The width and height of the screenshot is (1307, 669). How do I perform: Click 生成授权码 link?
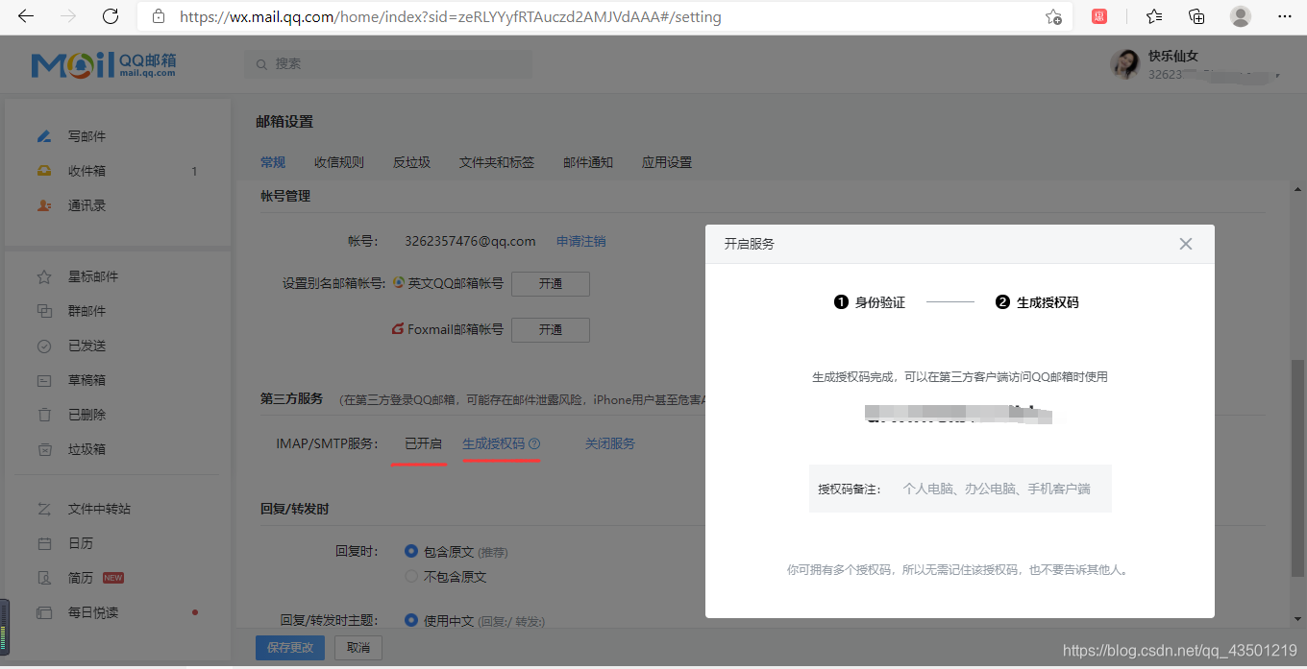pos(494,443)
